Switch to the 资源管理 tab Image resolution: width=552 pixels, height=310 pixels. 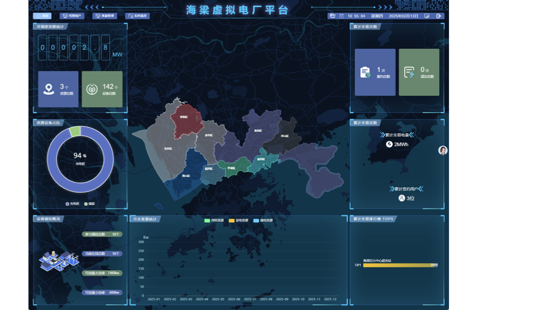tap(105, 16)
